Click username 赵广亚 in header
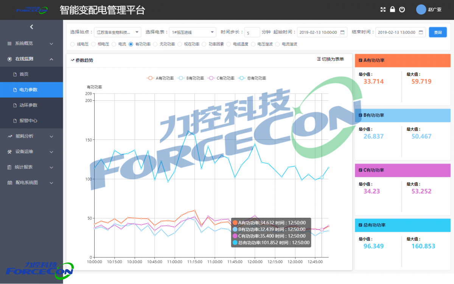This screenshot has height=284, width=454. pyautogui.click(x=435, y=10)
